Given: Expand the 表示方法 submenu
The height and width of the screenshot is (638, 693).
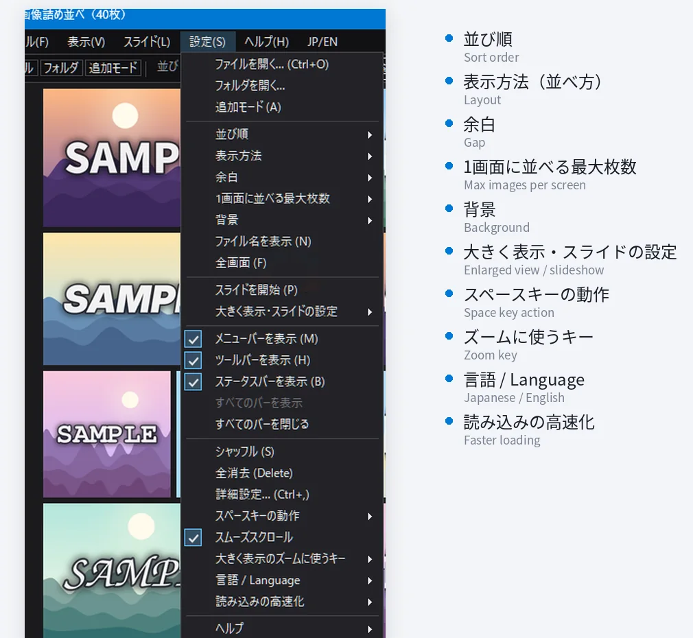Looking at the screenshot, I should tap(282, 156).
